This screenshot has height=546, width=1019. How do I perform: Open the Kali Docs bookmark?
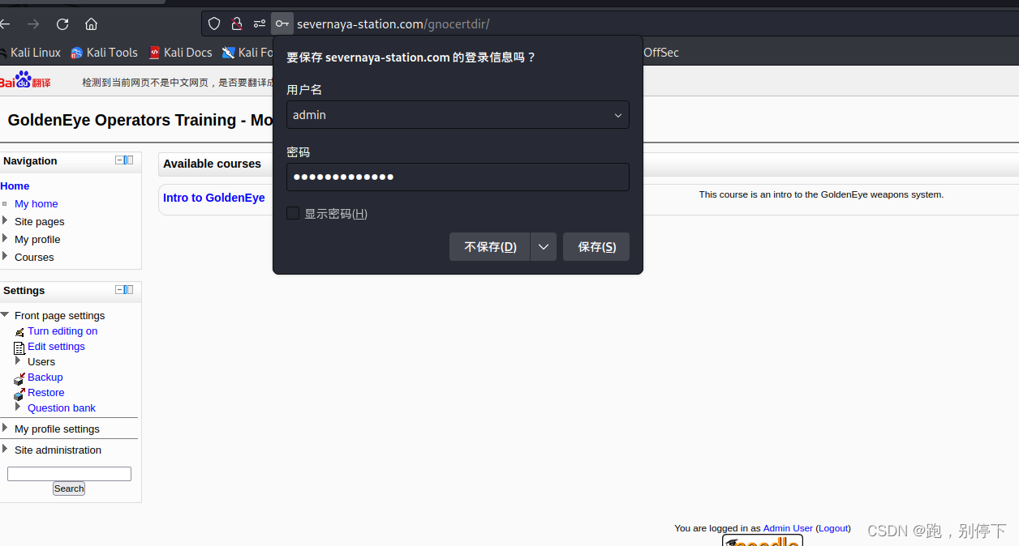click(x=180, y=53)
